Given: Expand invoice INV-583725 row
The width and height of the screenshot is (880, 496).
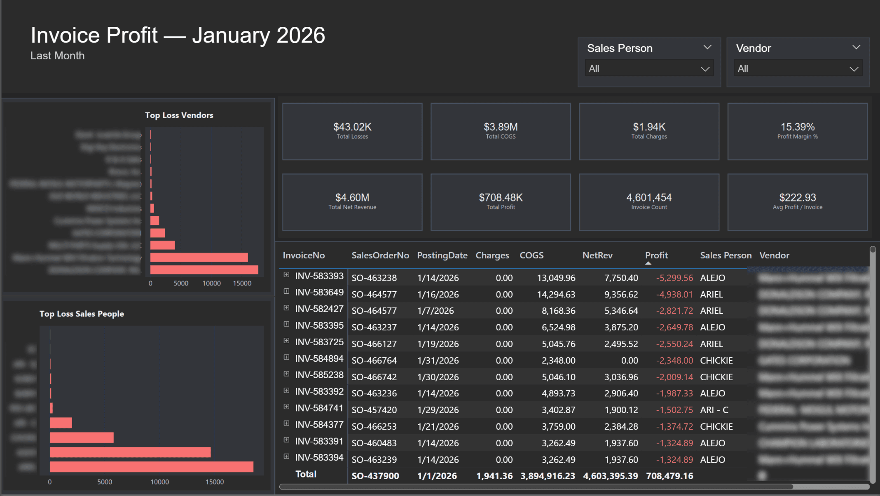Looking at the screenshot, I should pyautogui.click(x=286, y=342).
